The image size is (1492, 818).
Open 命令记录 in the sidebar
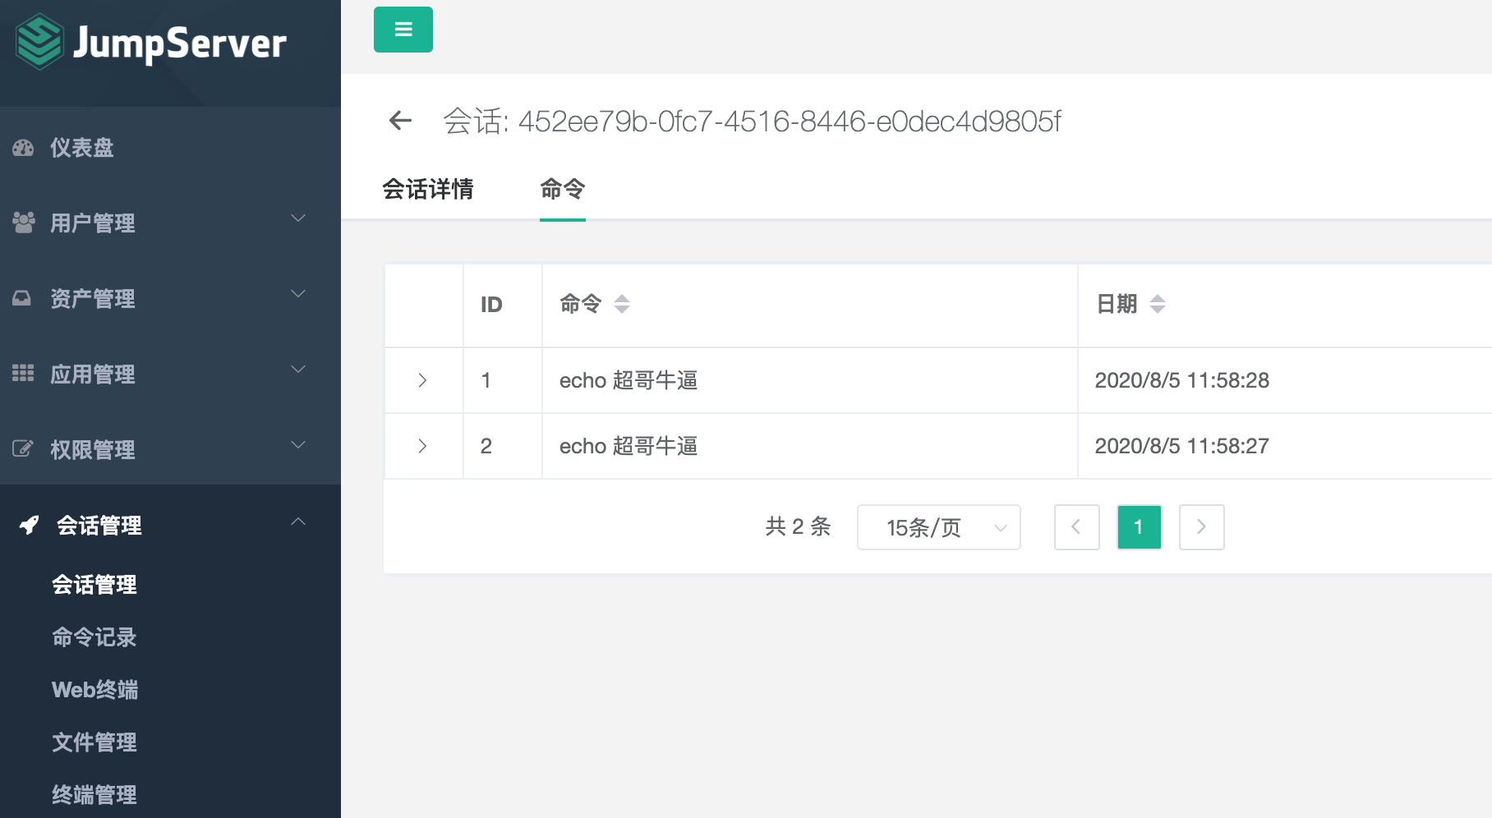point(94,637)
